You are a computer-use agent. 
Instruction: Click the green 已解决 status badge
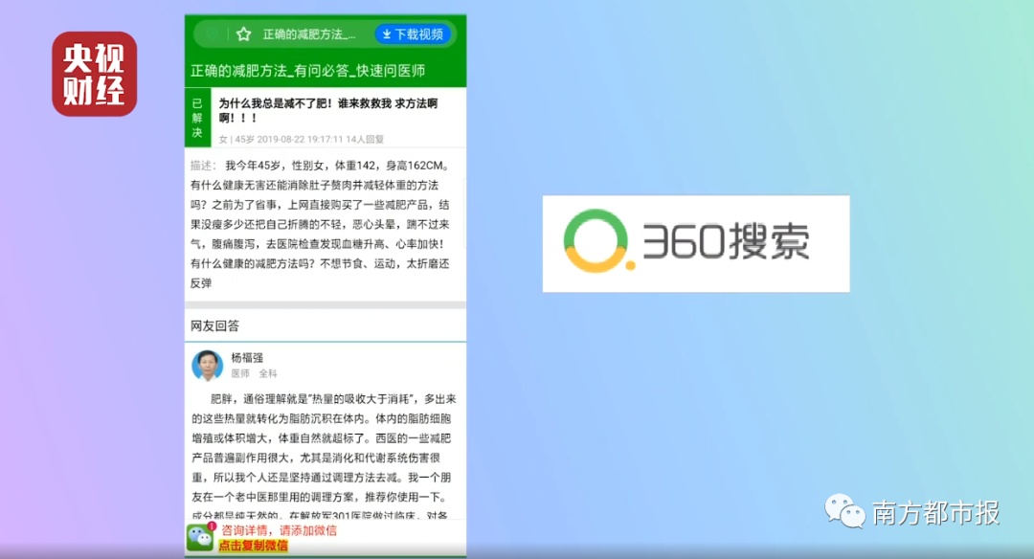pos(197,118)
